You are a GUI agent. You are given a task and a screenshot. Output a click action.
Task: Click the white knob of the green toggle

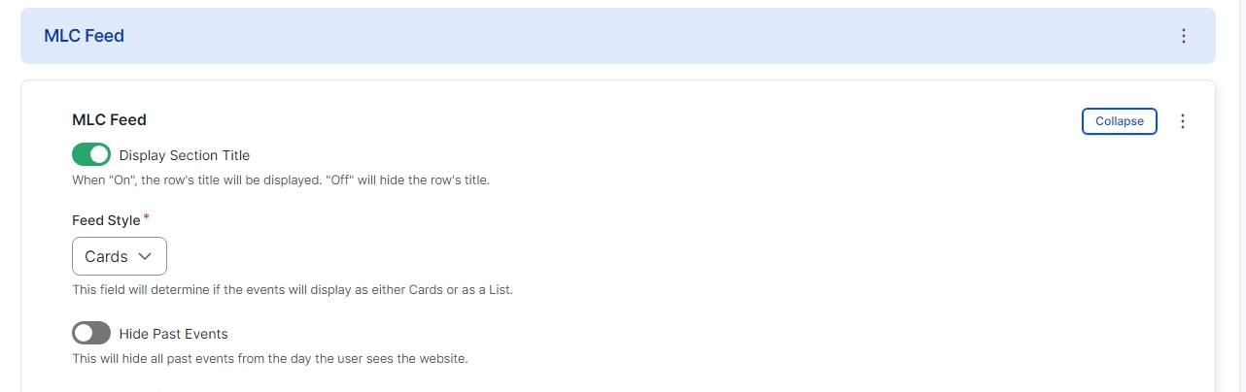[x=98, y=155]
